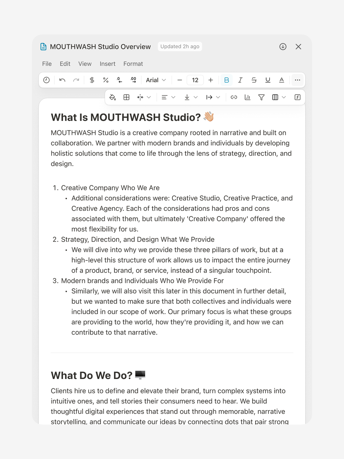The width and height of the screenshot is (344, 459).
Task: Click horizontal align icon
Action: pos(164,97)
